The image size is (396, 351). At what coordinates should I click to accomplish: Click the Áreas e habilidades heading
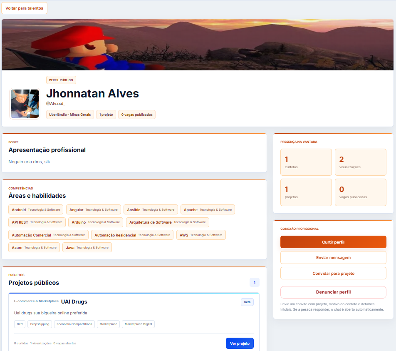click(37, 196)
